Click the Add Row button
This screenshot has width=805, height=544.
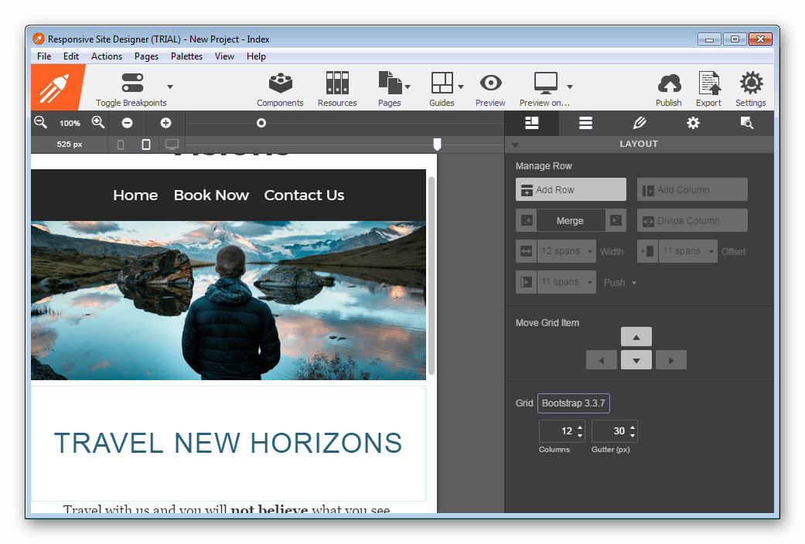571,190
